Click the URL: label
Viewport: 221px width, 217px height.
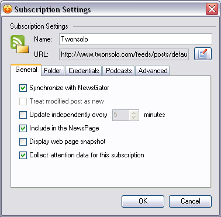click(41, 54)
